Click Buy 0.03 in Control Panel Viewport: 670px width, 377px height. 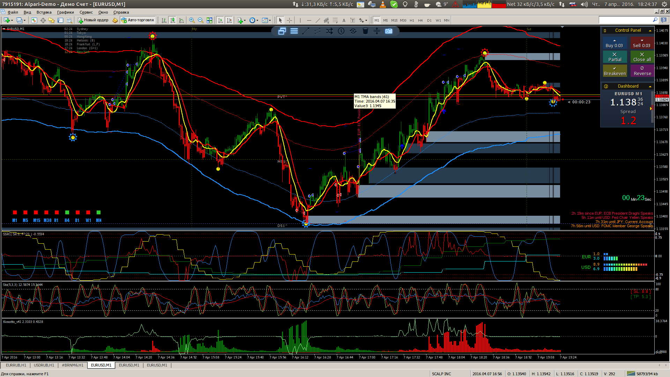pos(614,43)
